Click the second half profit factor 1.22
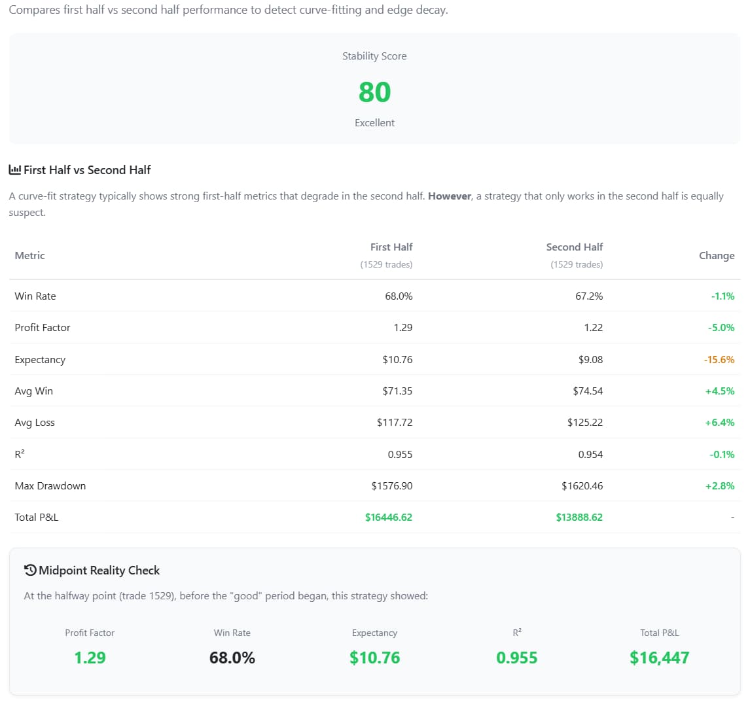 tap(593, 328)
